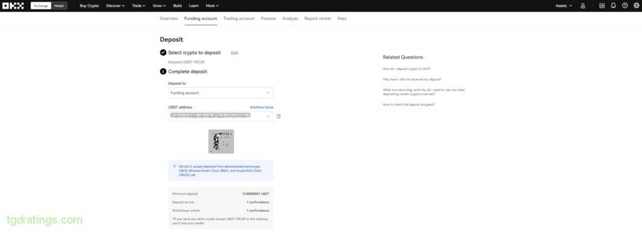Open the help question mark icon
Viewport: 642px width, 233px height.
[624, 6]
